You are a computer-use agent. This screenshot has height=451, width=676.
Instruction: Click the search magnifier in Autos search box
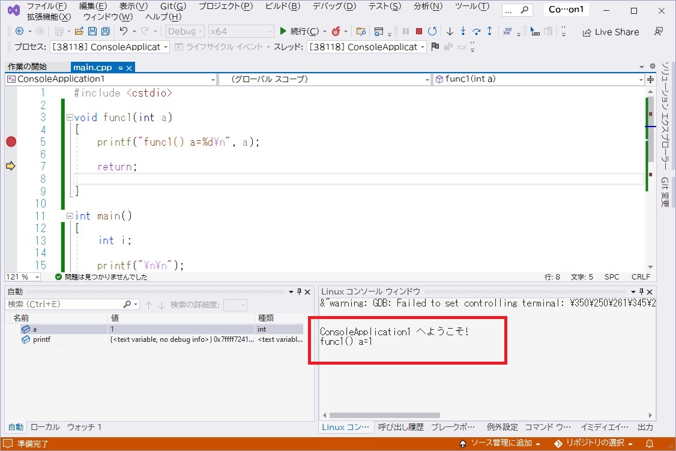(127, 304)
